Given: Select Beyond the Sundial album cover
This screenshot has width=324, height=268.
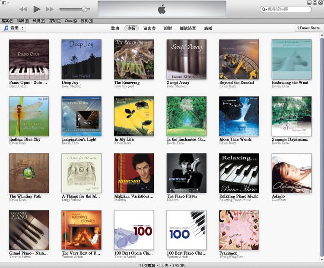Looking at the screenshot, I should 239,60.
